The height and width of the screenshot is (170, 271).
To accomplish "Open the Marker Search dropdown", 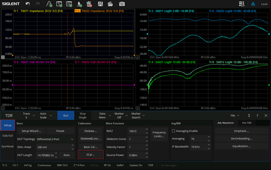I will point(138,115).
